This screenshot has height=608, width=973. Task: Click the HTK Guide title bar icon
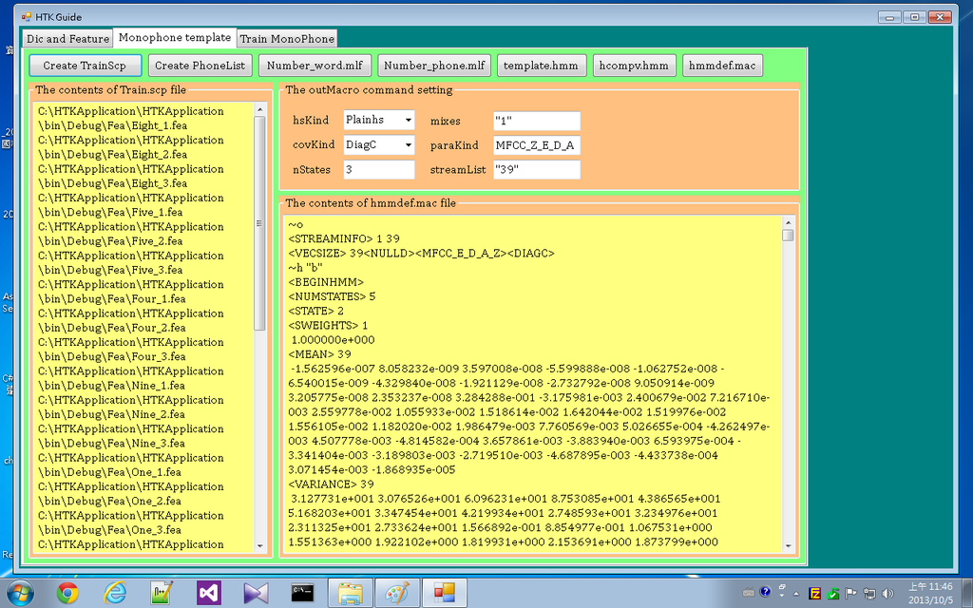pos(26,17)
